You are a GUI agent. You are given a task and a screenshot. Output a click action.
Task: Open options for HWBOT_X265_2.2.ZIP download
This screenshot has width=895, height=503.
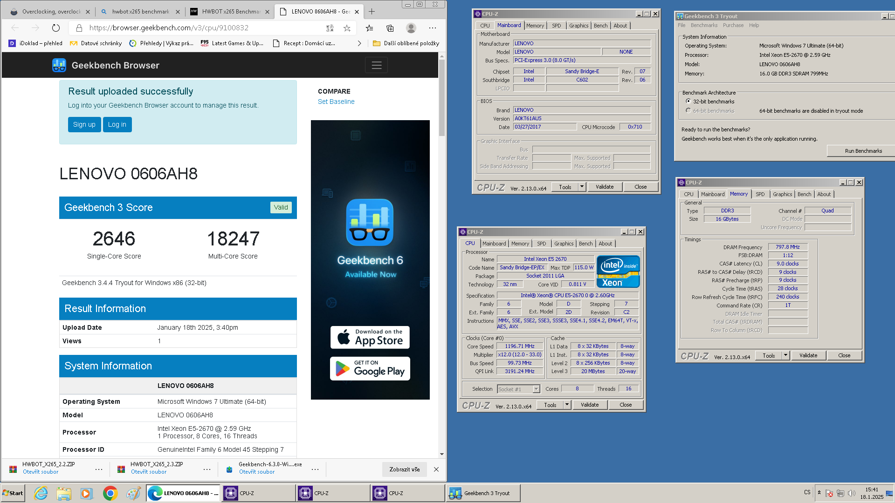pos(99,469)
